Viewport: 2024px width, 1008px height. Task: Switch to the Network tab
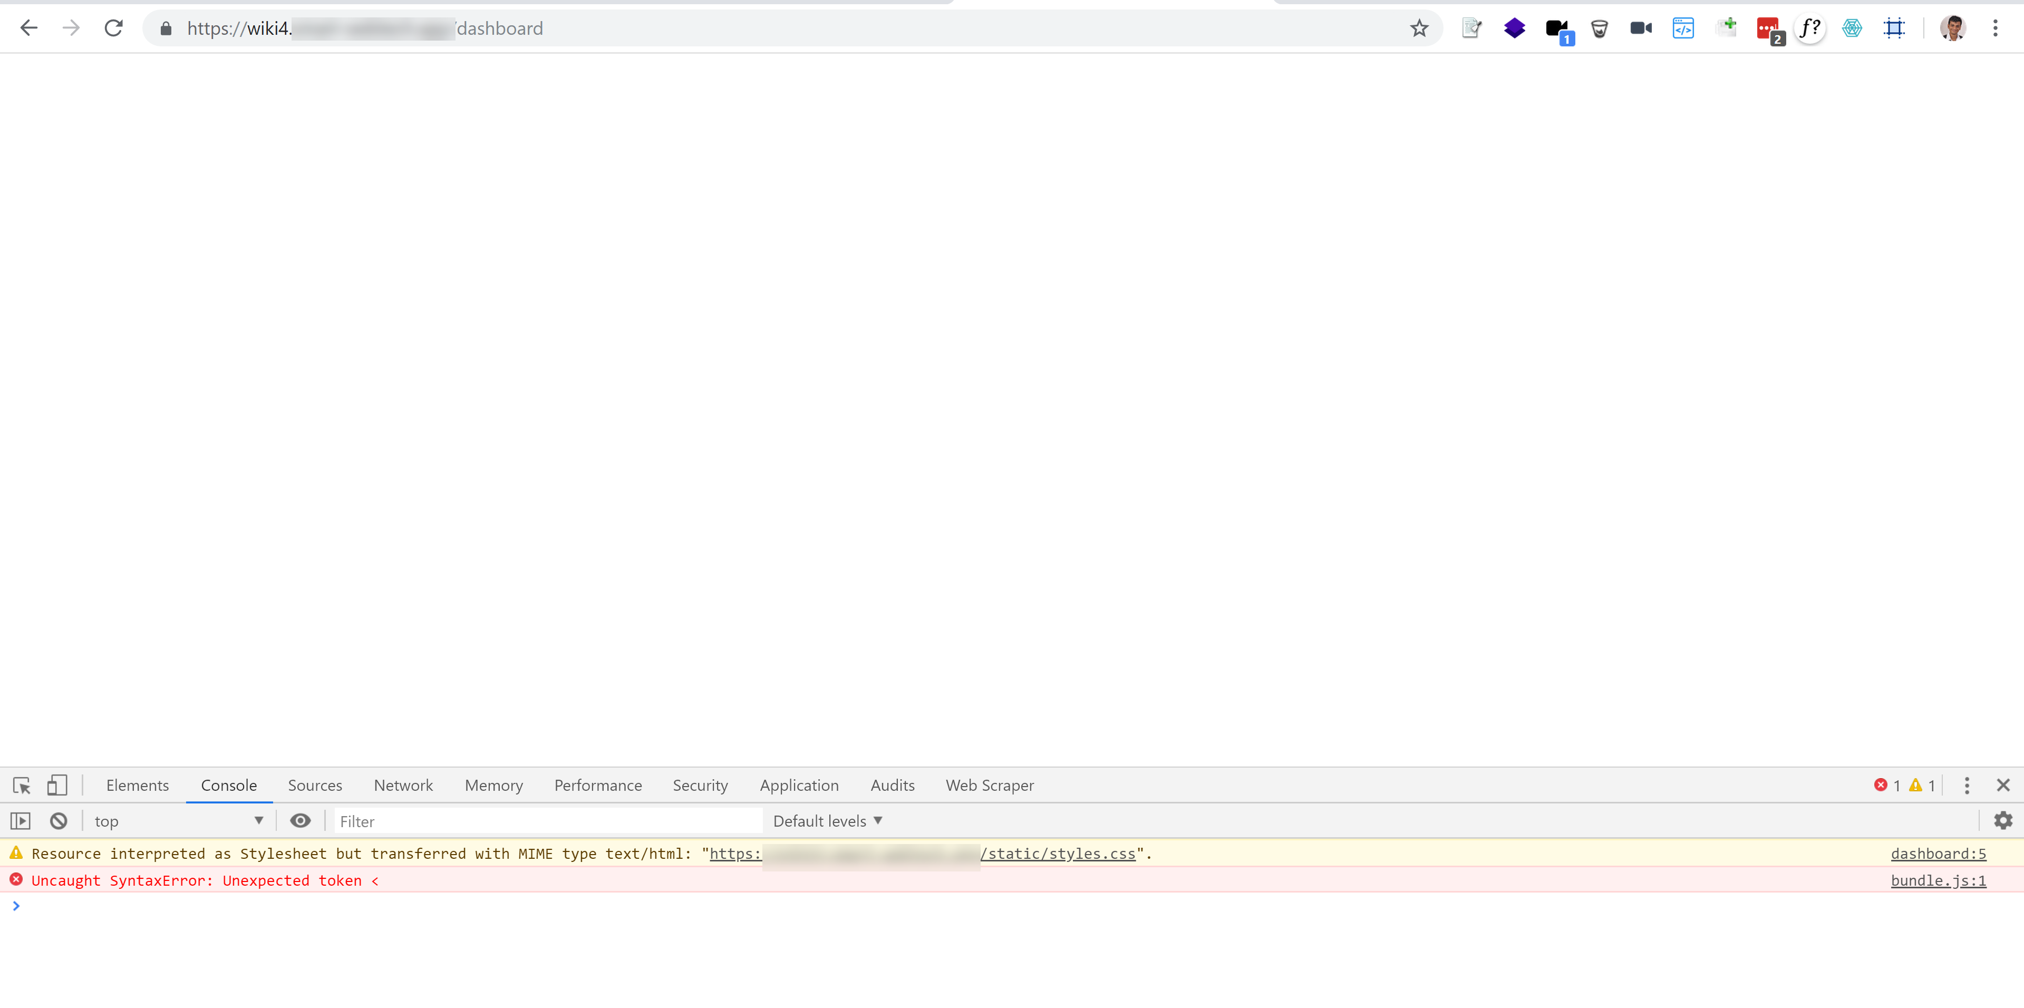[x=403, y=785]
